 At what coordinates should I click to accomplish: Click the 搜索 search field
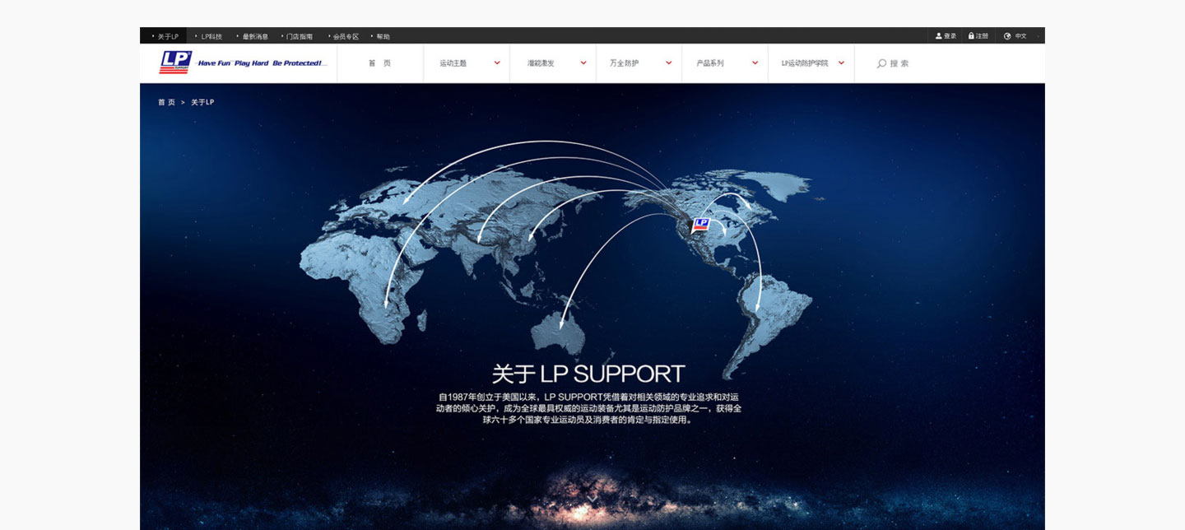[x=899, y=63]
